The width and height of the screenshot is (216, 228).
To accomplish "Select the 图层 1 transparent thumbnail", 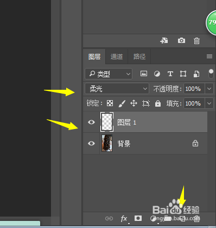I will tap(107, 122).
